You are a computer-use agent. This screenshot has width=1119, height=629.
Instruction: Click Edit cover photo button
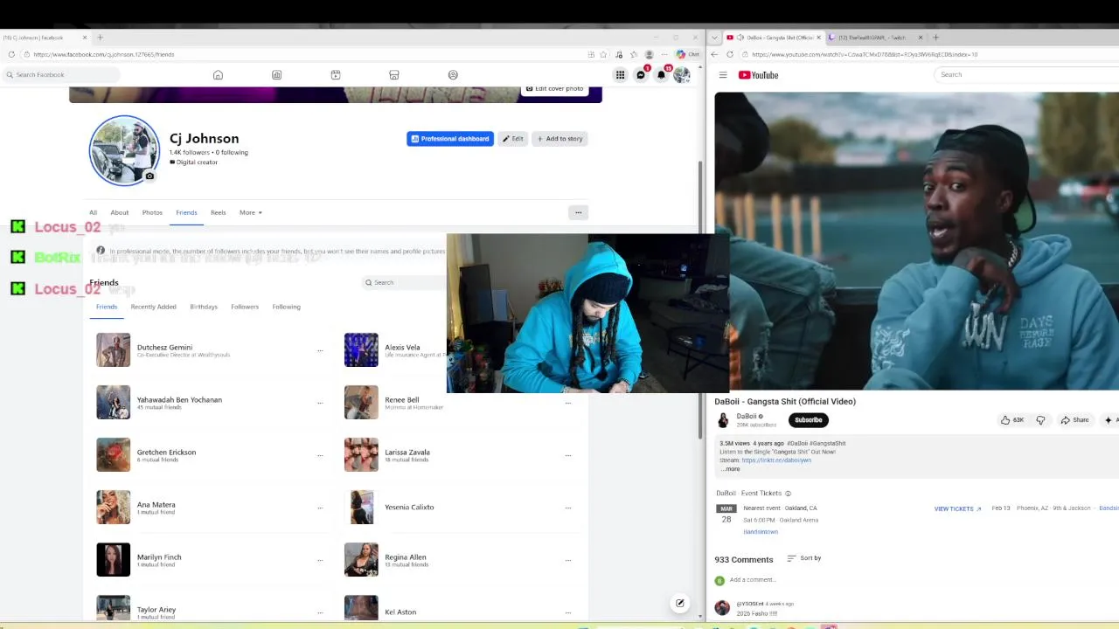click(x=554, y=89)
